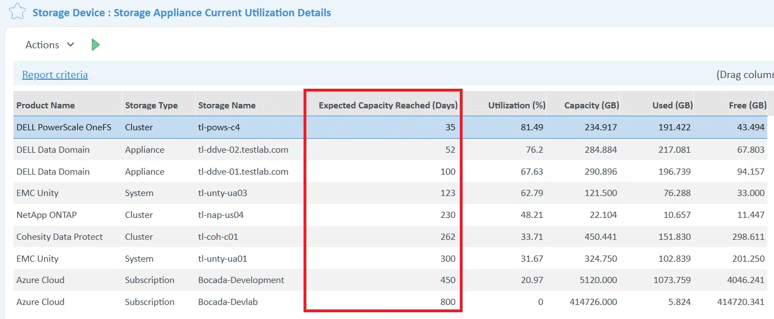The width and height of the screenshot is (774, 319).
Task: Click utilization value 31.67
Action: click(x=532, y=259)
